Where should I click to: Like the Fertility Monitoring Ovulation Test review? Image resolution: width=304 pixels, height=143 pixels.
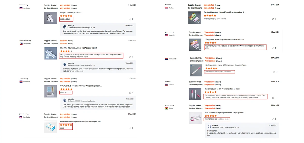coord(273,19)
